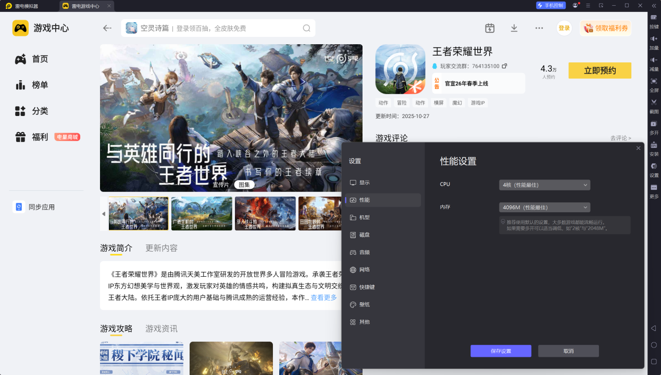
Task: Click the 保存设置 save button
Action: 501,351
